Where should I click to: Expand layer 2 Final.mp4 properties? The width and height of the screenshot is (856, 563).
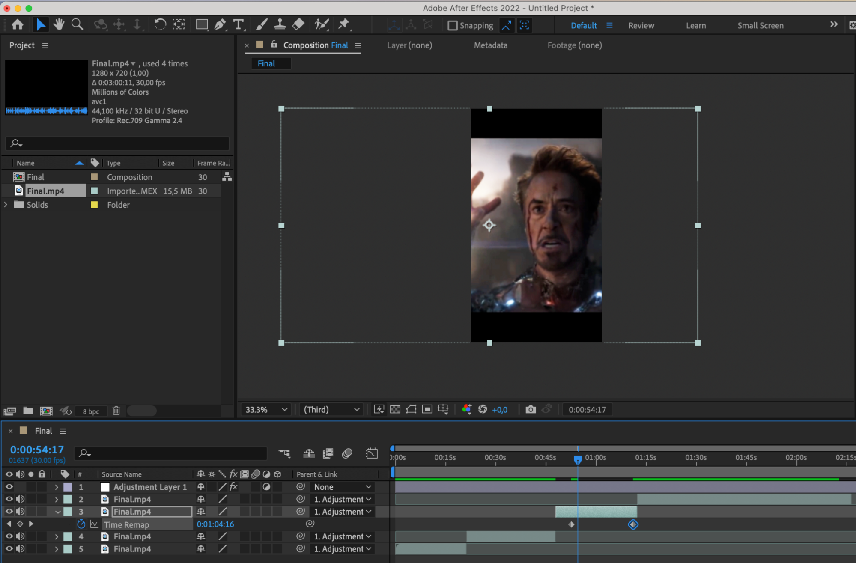coord(56,499)
